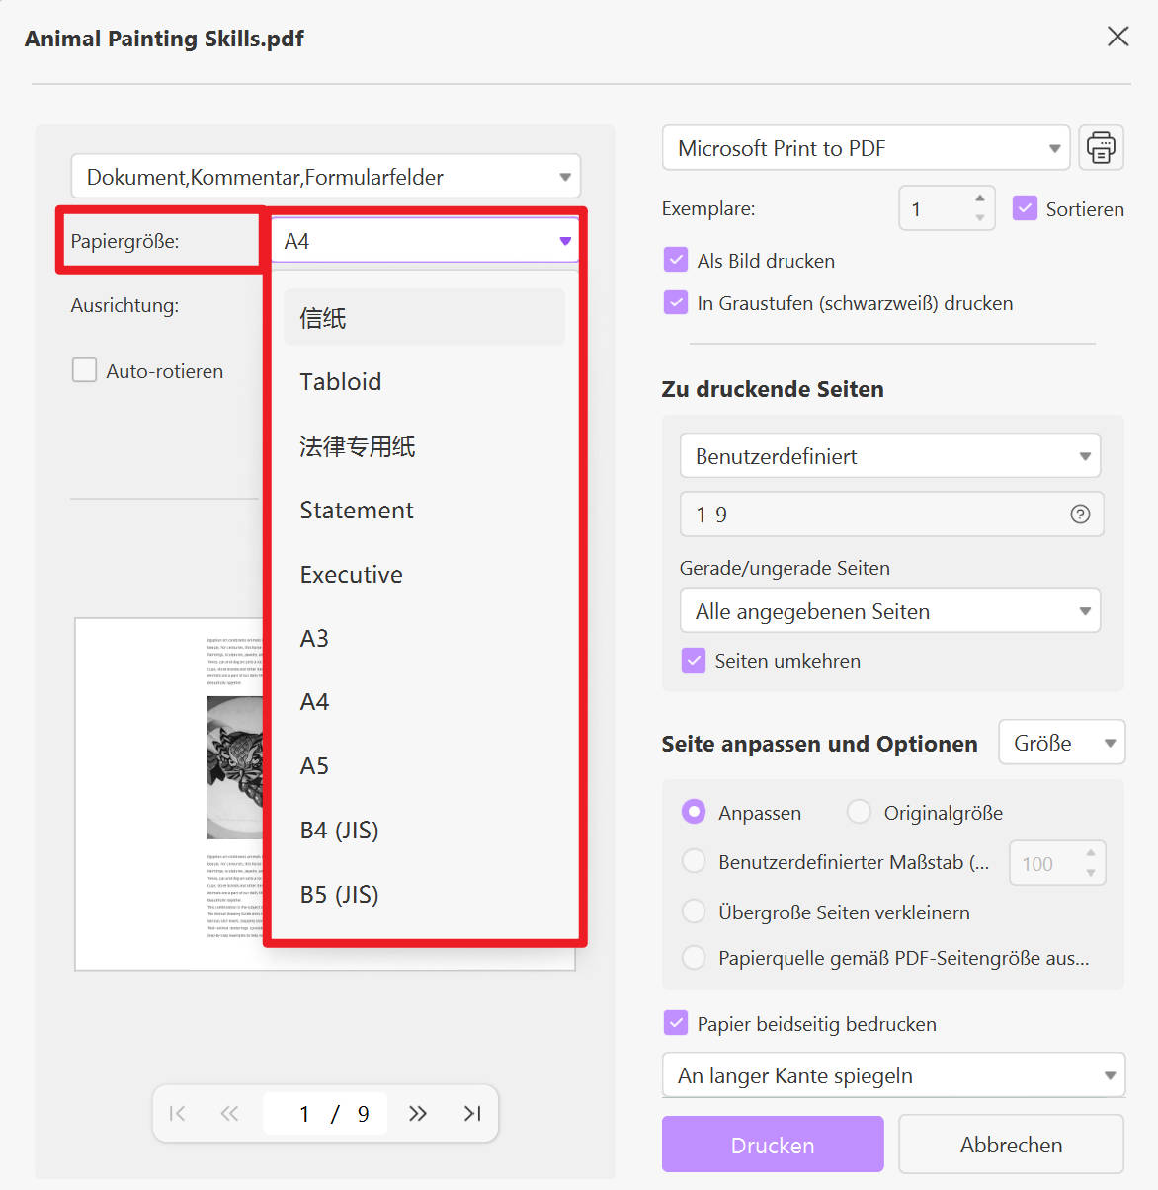This screenshot has height=1190, width=1158.
Task: Jump to the last preview page
Action: [472, 1114]
